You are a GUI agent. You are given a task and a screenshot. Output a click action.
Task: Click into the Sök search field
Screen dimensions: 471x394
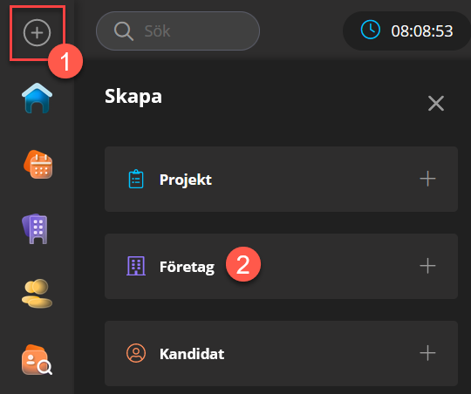178,31
